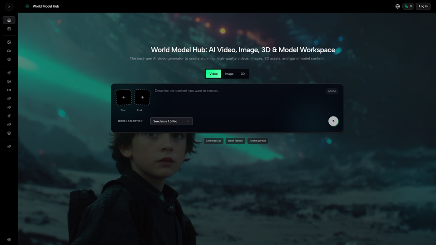Click the sparkle icon just above the layers icon
This screenshot has width=436, height=245.
[9, 124]
